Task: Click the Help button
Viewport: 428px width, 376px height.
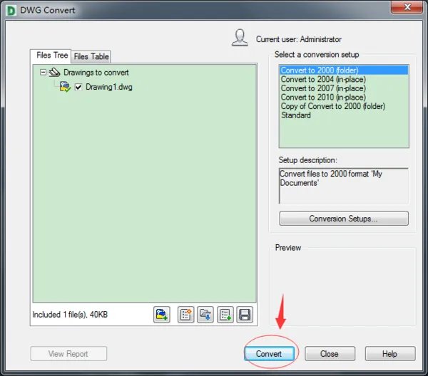Action: click(x=389, y=354)
